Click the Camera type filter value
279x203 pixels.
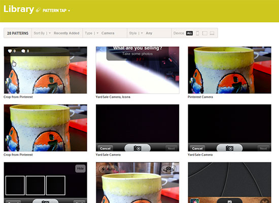point(108,33)
